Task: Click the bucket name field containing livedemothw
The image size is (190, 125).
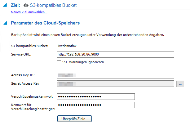Action: click(115, 46)
